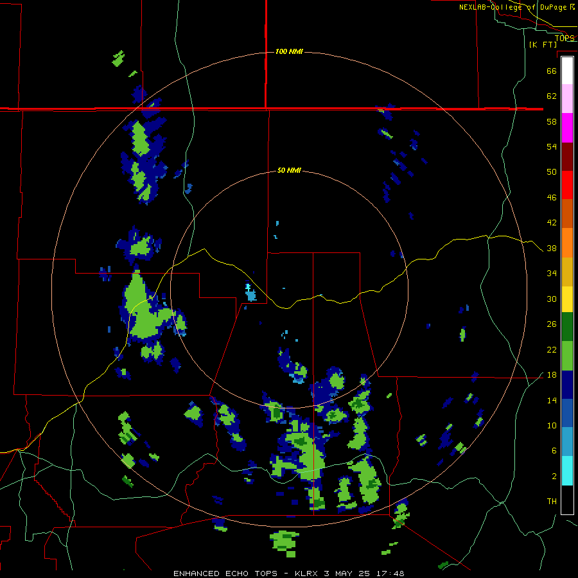The image size is (578, 578).
Task: Select the light green legend swatch
Action: click(x=567, y=356)
